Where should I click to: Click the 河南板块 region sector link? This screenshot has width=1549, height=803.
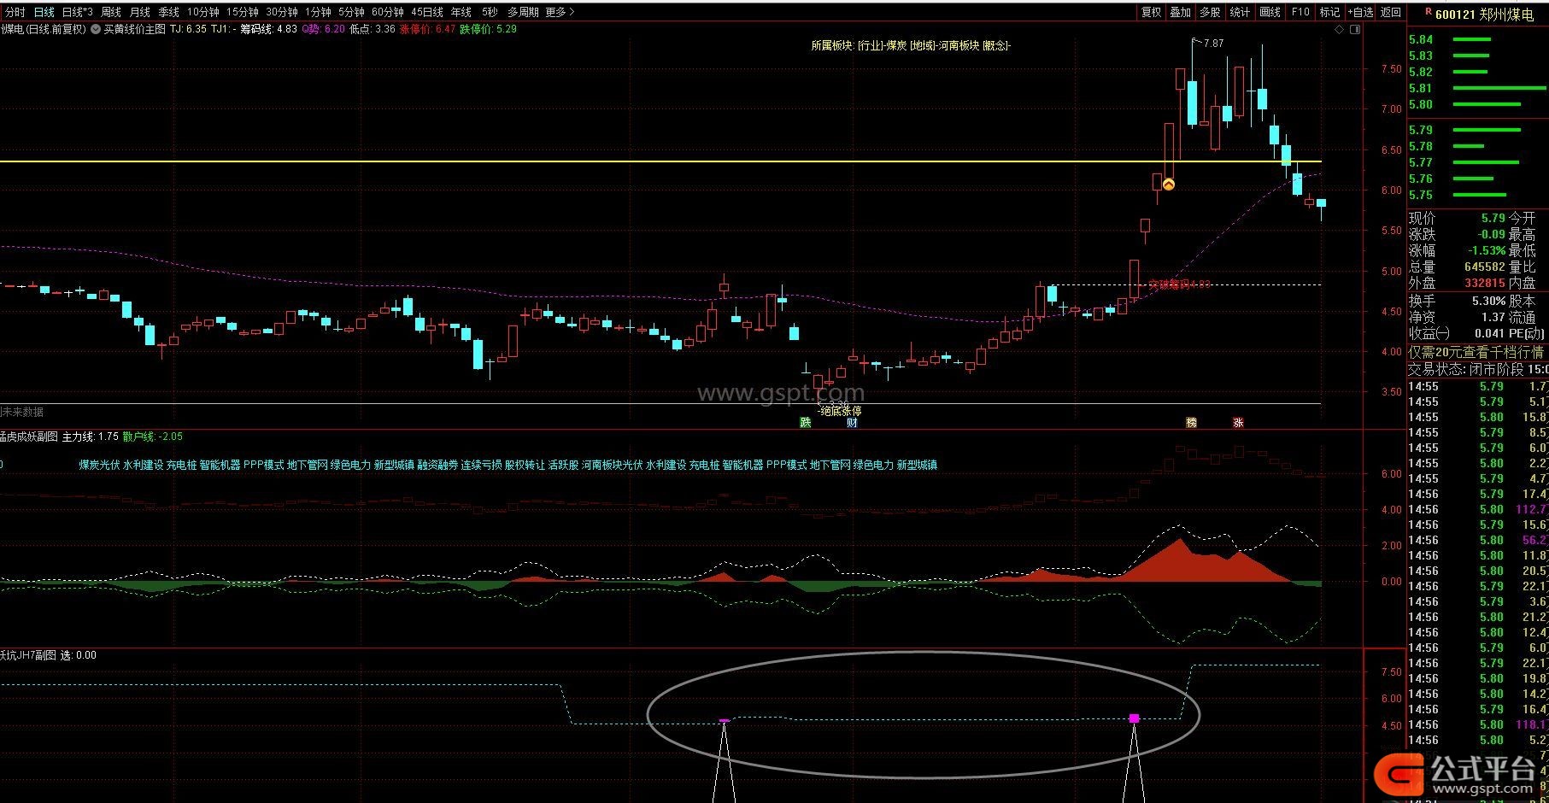pyautogui.click(x=959, y=45)
